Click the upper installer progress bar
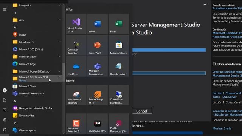The width and height of the screenshot is (242, 136). pos(169,50)
